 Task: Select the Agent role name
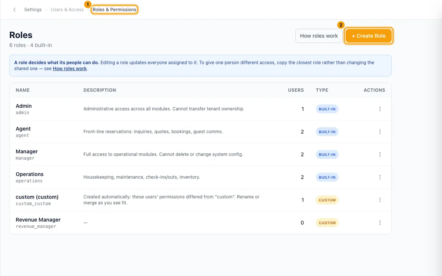[23, 129]
